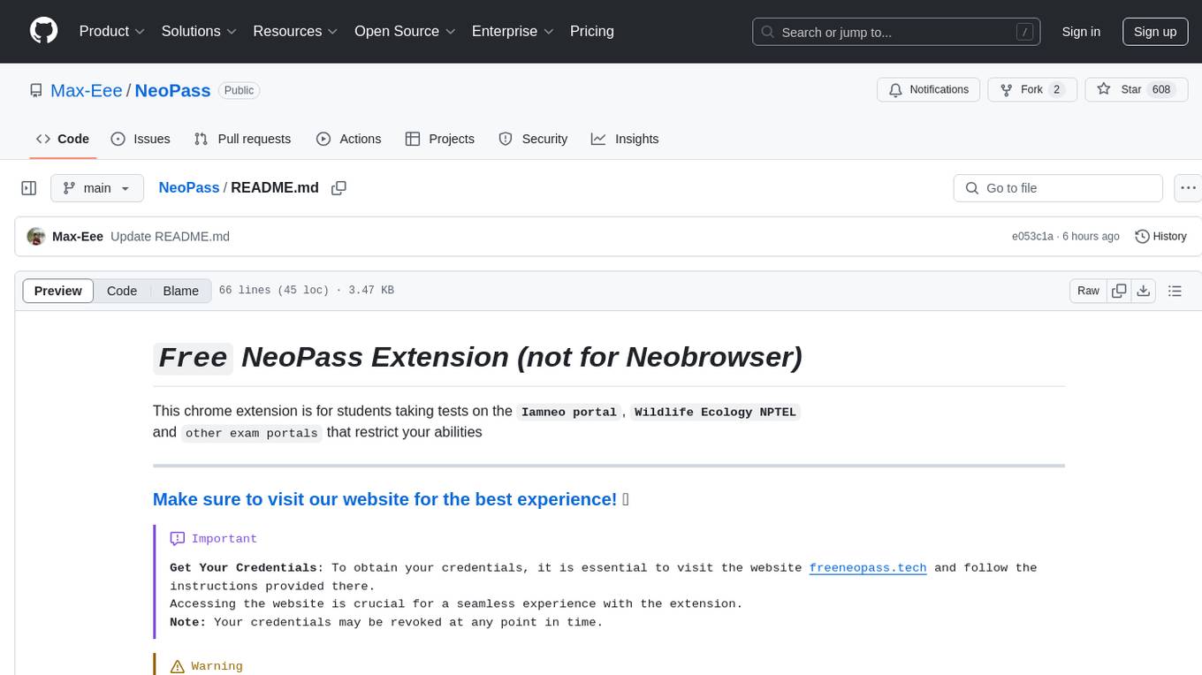
Task: Go to NeoPass root in breadcrumb
Action: (x=188, y=187)
